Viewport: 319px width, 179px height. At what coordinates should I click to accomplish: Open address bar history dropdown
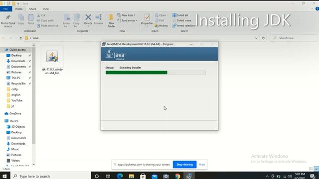click(256, 38)
